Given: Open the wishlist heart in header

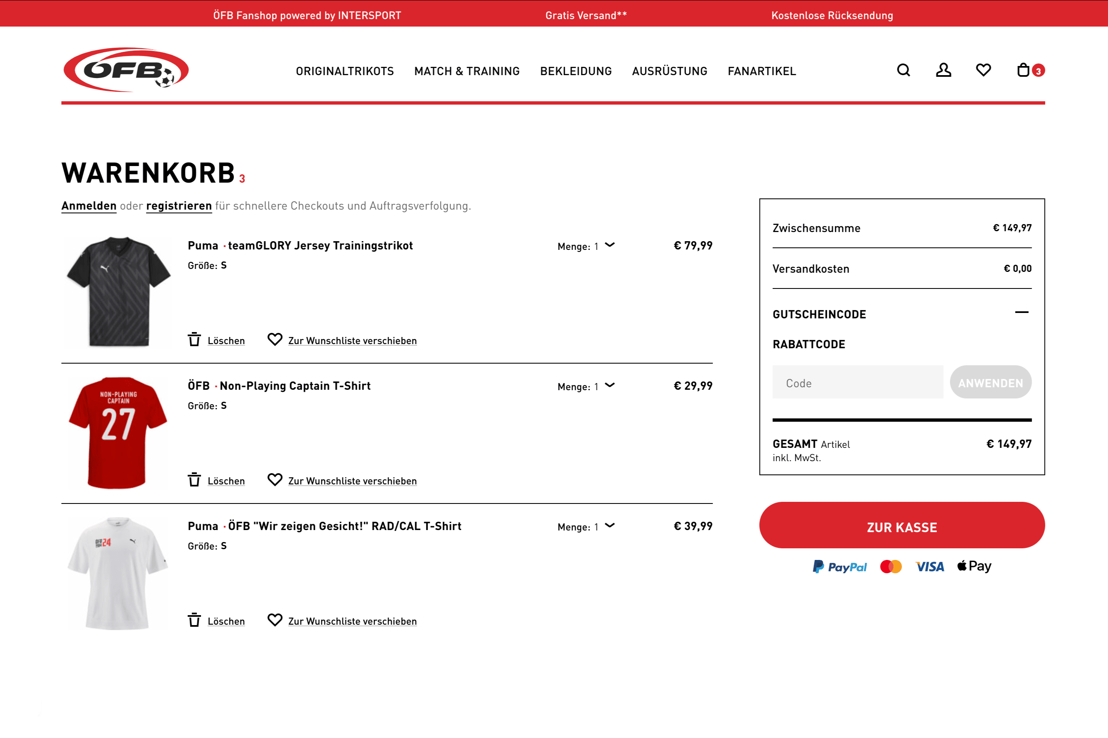Looking at the screenshot, I should tap(983, 70).
